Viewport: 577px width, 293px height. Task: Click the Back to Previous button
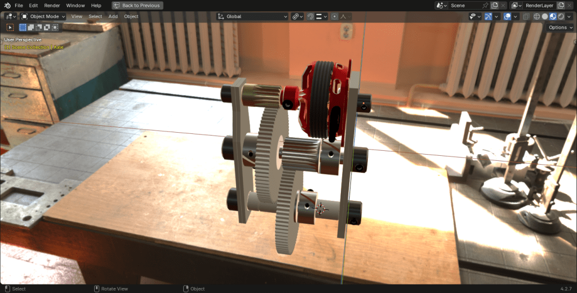tap(137, 5)
